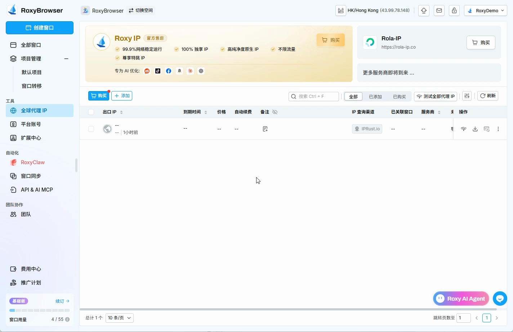Click 切换空间 switch workspace
This screenshot has height=332, width=513.
tap(141, 10)
